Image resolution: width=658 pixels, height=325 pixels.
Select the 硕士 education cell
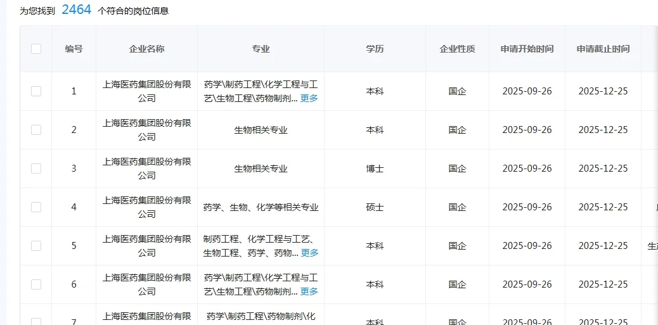375,207
